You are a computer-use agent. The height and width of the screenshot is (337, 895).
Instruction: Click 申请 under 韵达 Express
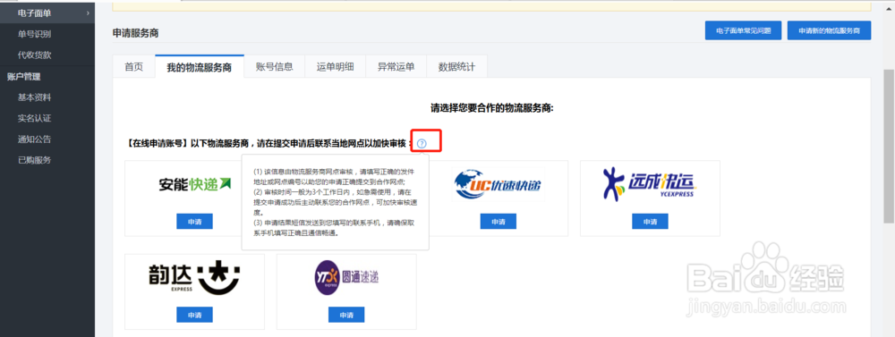coord(194,315)
